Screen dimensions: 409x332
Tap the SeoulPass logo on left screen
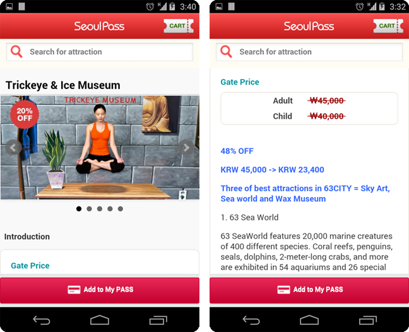point(99,26)
